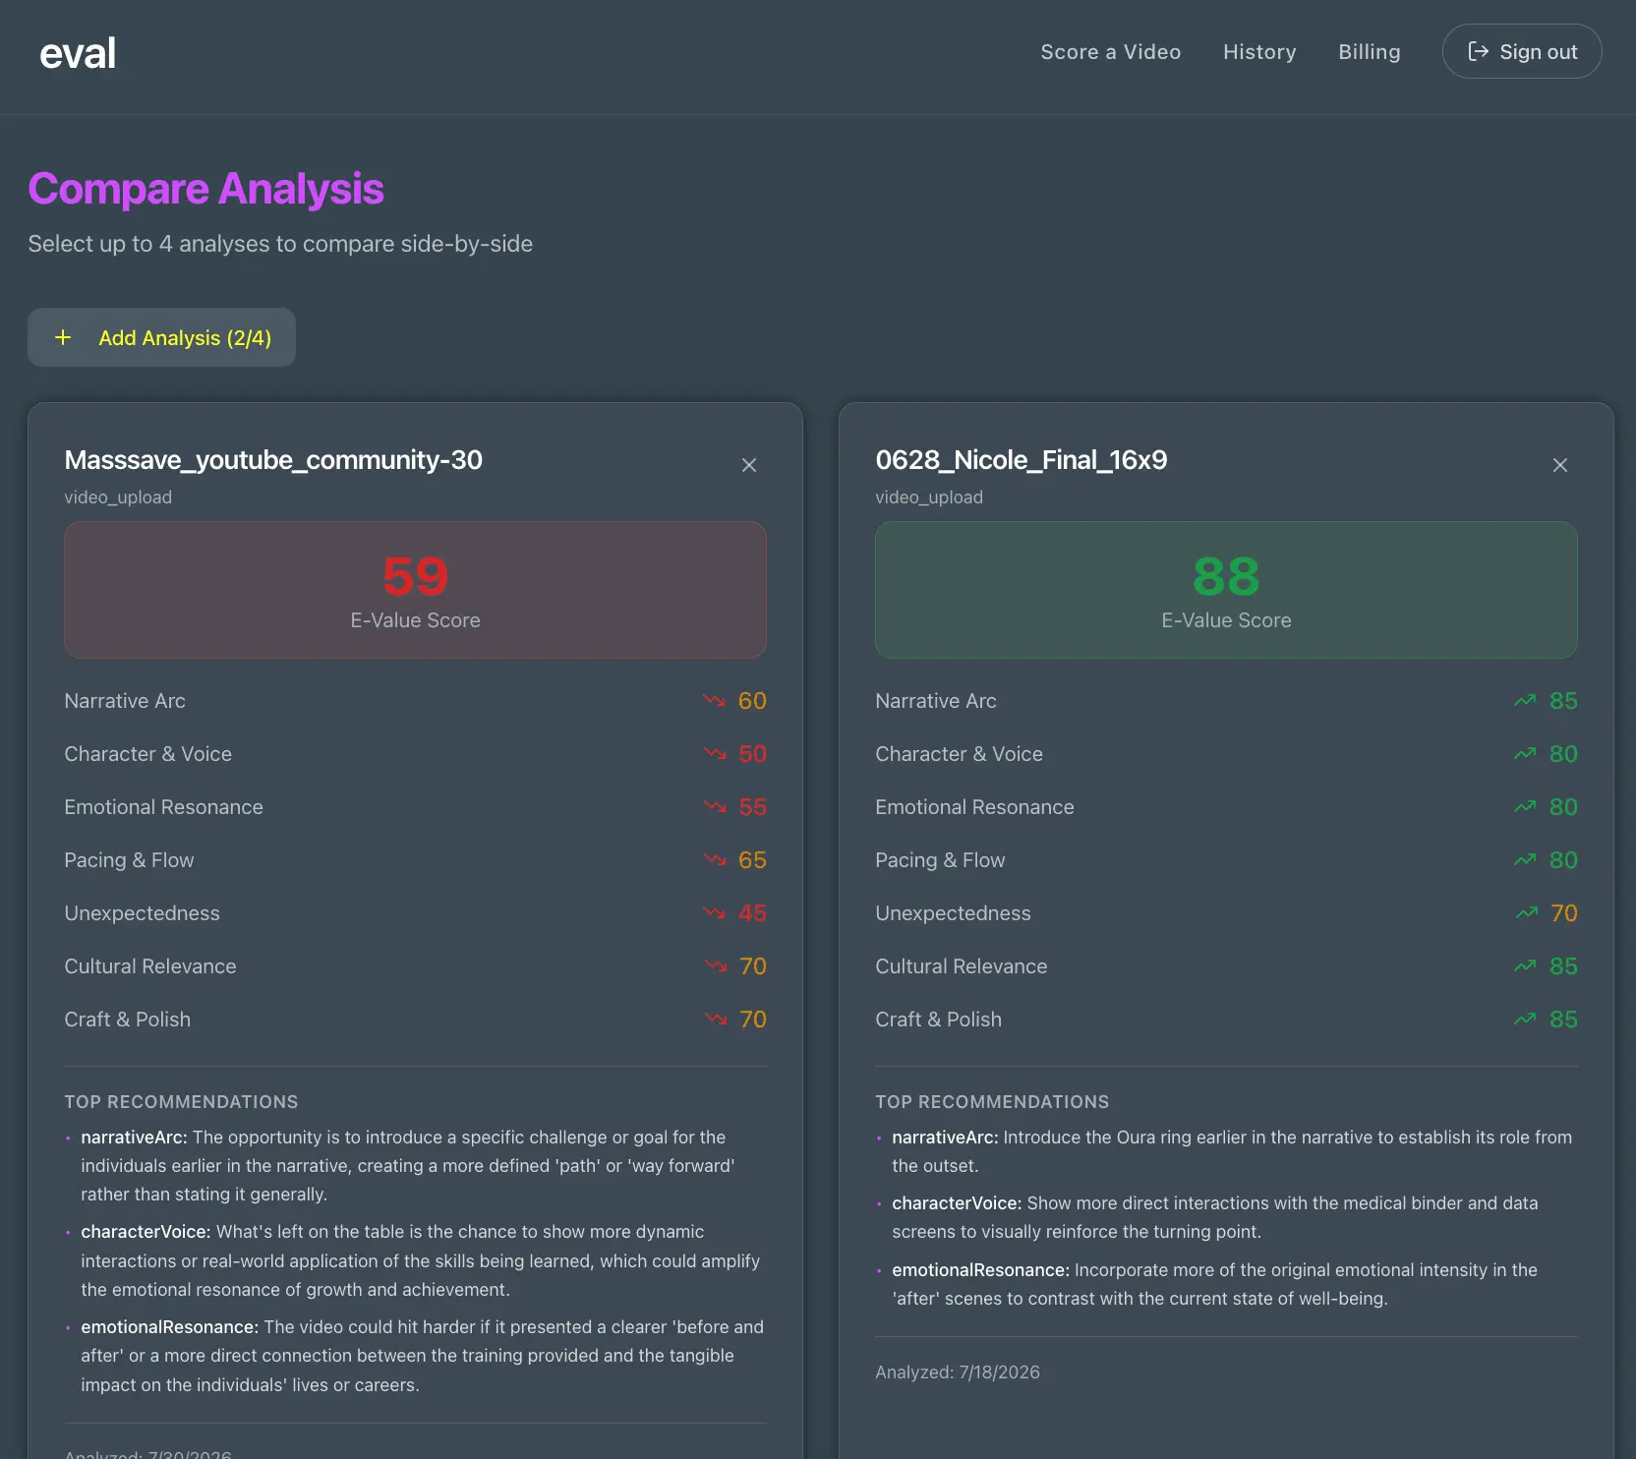Click Narrative Arc label in Masssave card
The width and height of the screenshot is (1636, 1459).
tap(125, 701)
